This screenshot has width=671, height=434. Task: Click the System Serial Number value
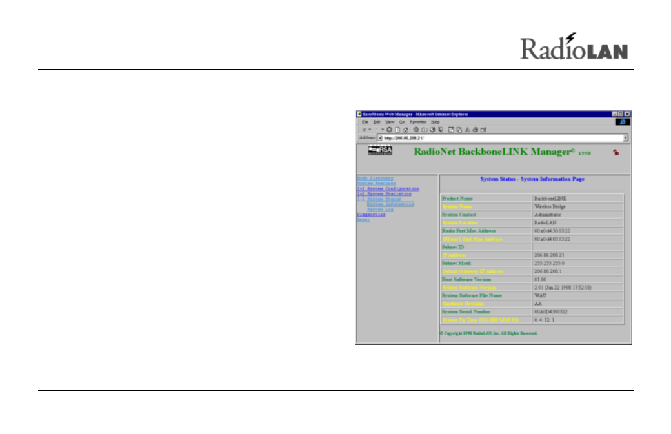point(551,312)
